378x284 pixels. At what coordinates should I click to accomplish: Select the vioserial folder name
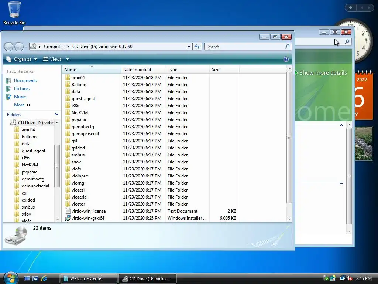point(79,197)
